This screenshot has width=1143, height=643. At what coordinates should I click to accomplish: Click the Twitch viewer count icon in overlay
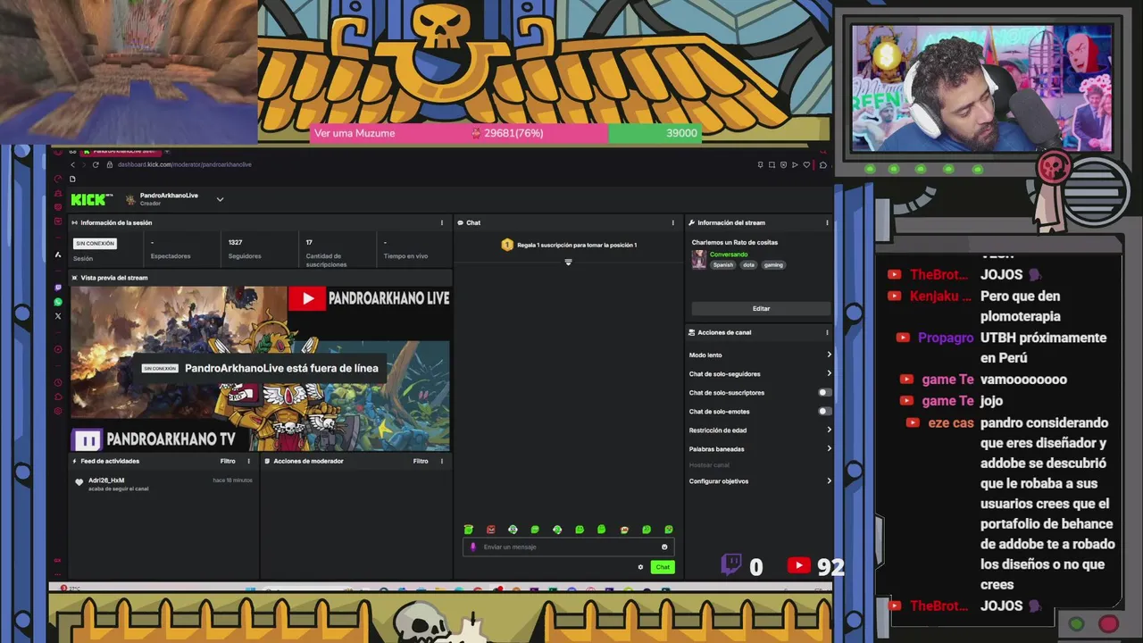(x=731, y=565)
